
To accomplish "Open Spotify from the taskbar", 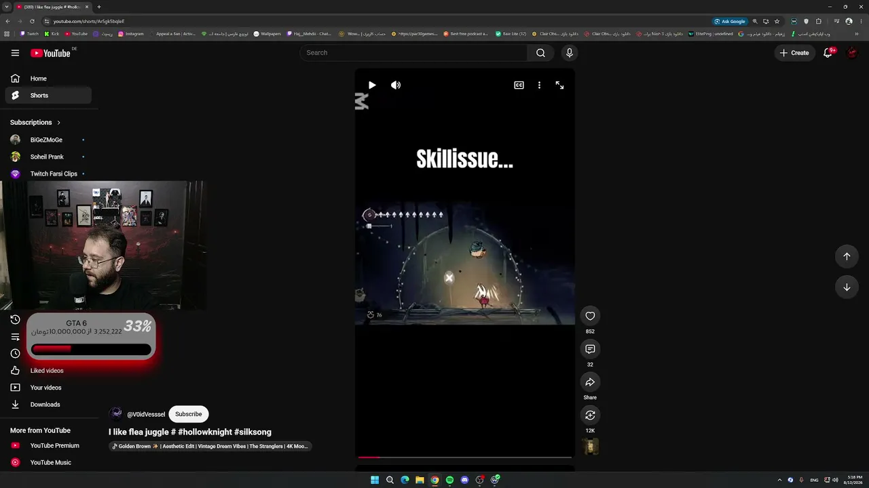I will (449, 480).
